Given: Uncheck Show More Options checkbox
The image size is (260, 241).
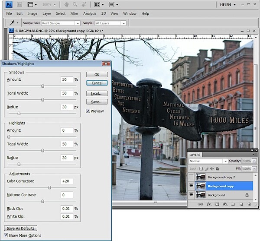Looking at the screenshot, I should click(x=6, y=235).
